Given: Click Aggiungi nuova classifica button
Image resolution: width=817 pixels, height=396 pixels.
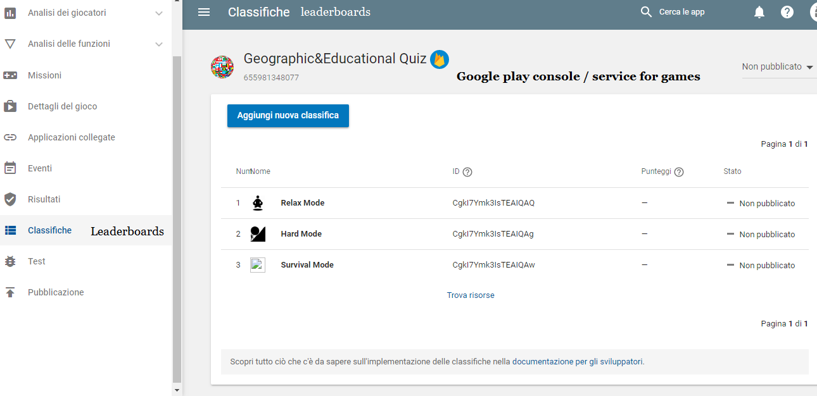Looking at the screenshot, I should [288, 116].
